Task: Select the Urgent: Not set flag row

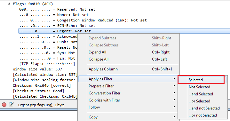Action: coord(124,31)
